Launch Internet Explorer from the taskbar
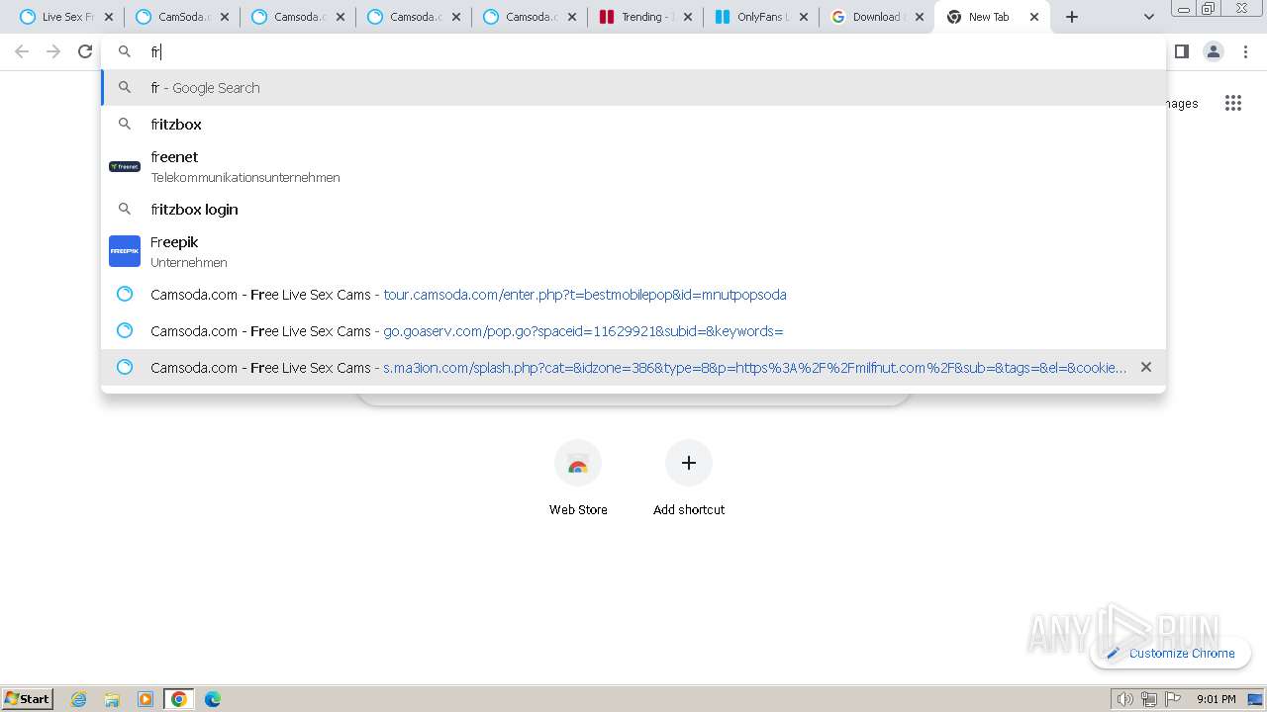1267x712 pixels. pyautogui.click(x=79, y=699)
